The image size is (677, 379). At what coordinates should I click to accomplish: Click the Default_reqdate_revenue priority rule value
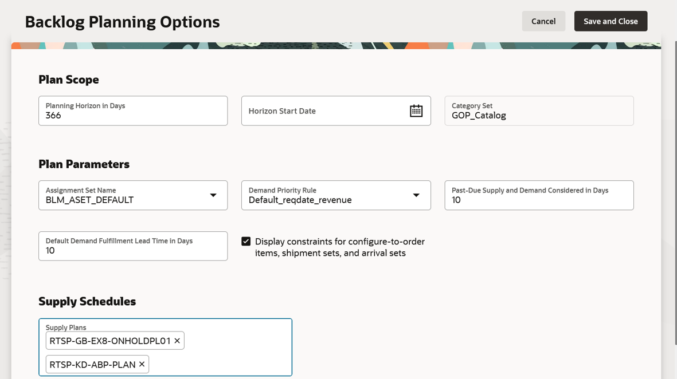pos(300,200)
